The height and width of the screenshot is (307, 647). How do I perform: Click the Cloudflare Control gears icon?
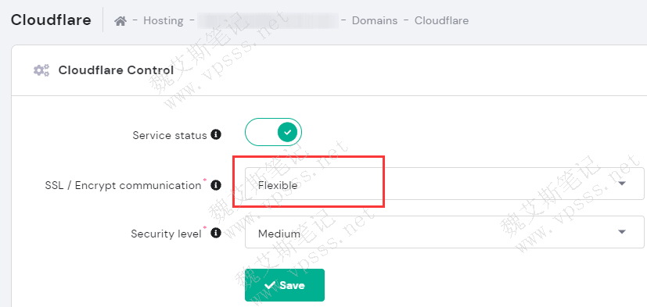pos(41,70)
